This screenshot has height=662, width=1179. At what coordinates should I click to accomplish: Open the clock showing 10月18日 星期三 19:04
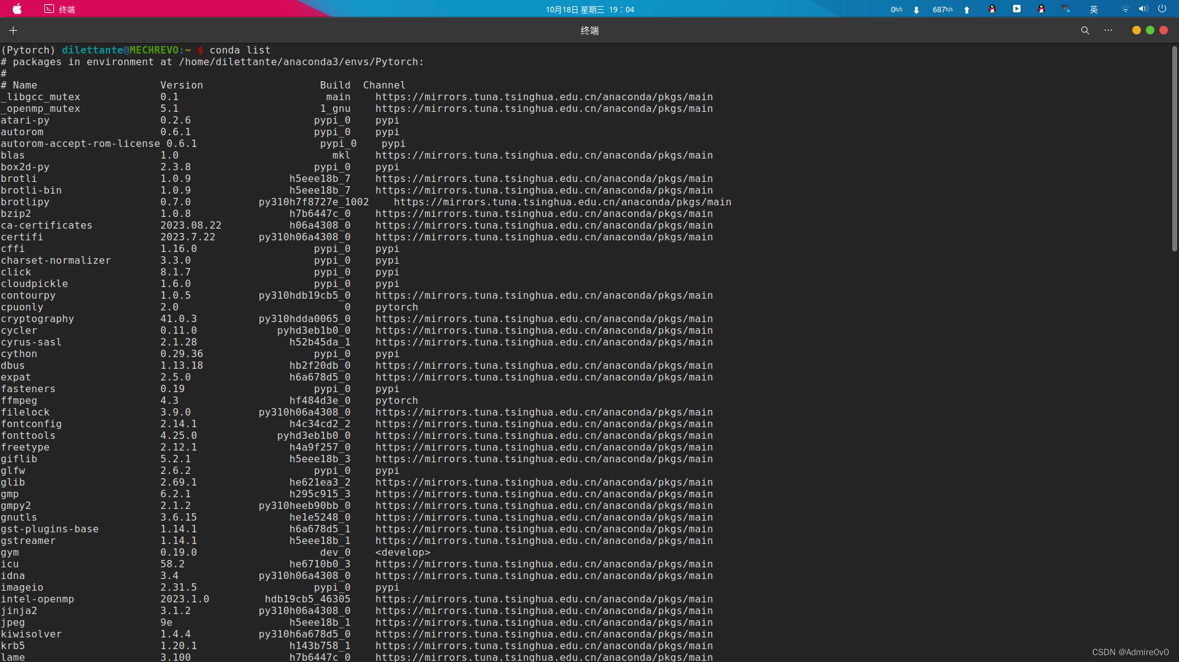pos(590,9)
